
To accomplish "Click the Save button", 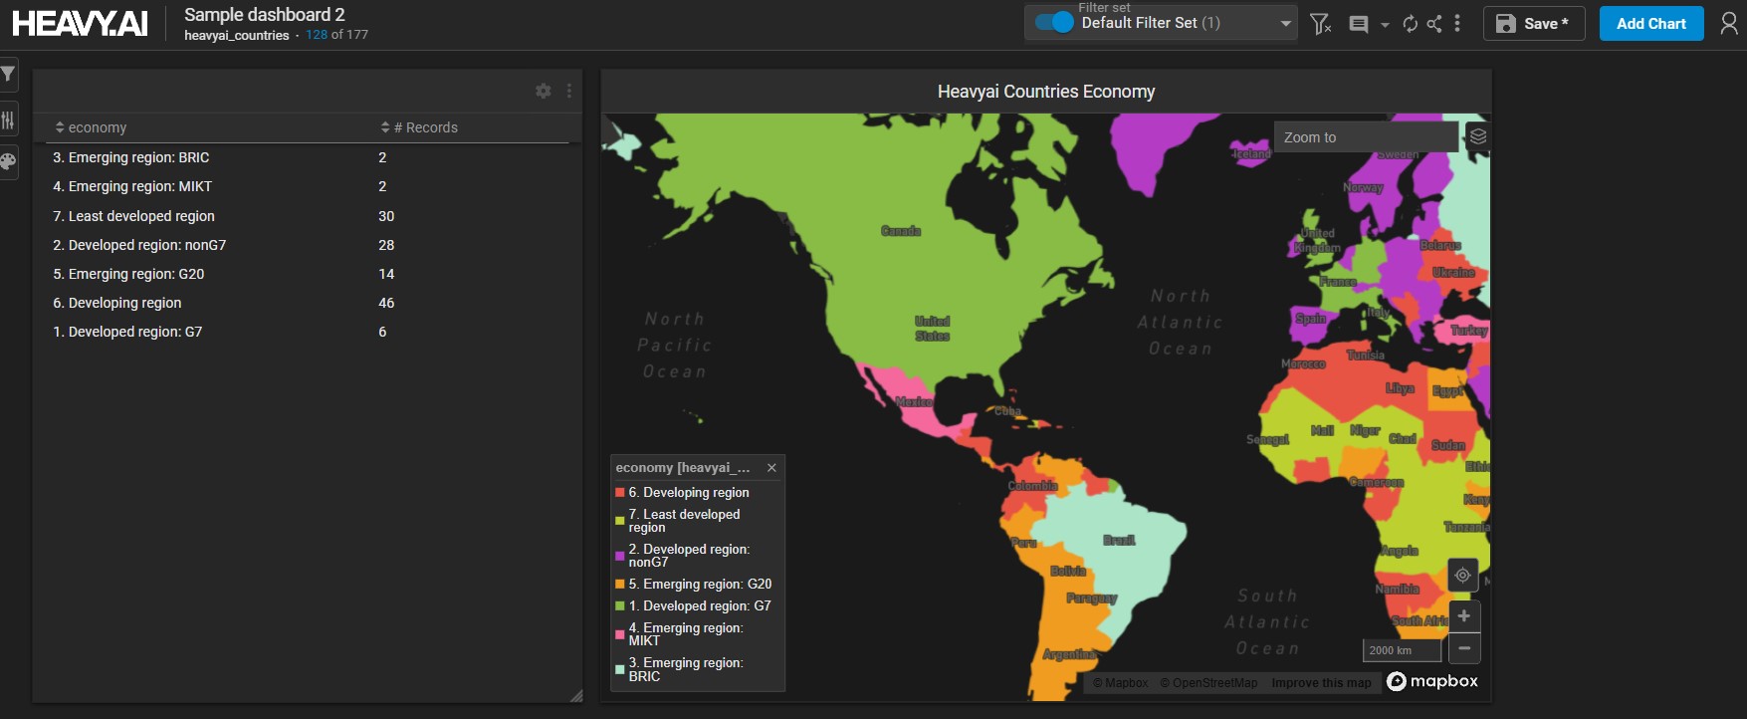I will pos(1533,24).
